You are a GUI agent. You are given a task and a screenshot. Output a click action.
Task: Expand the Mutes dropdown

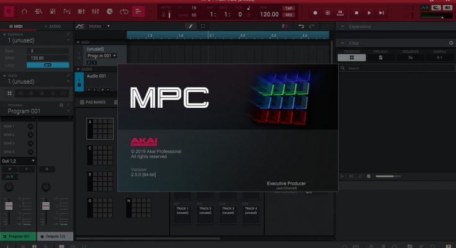[99, 26]
